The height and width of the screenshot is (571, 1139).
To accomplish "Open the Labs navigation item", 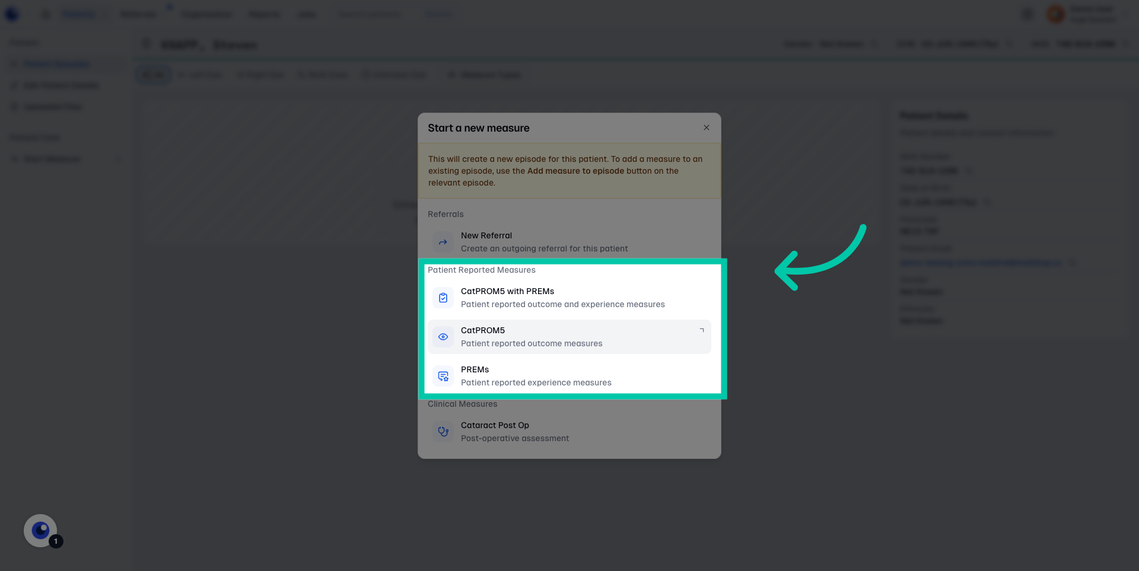I will tap(306, 14).
